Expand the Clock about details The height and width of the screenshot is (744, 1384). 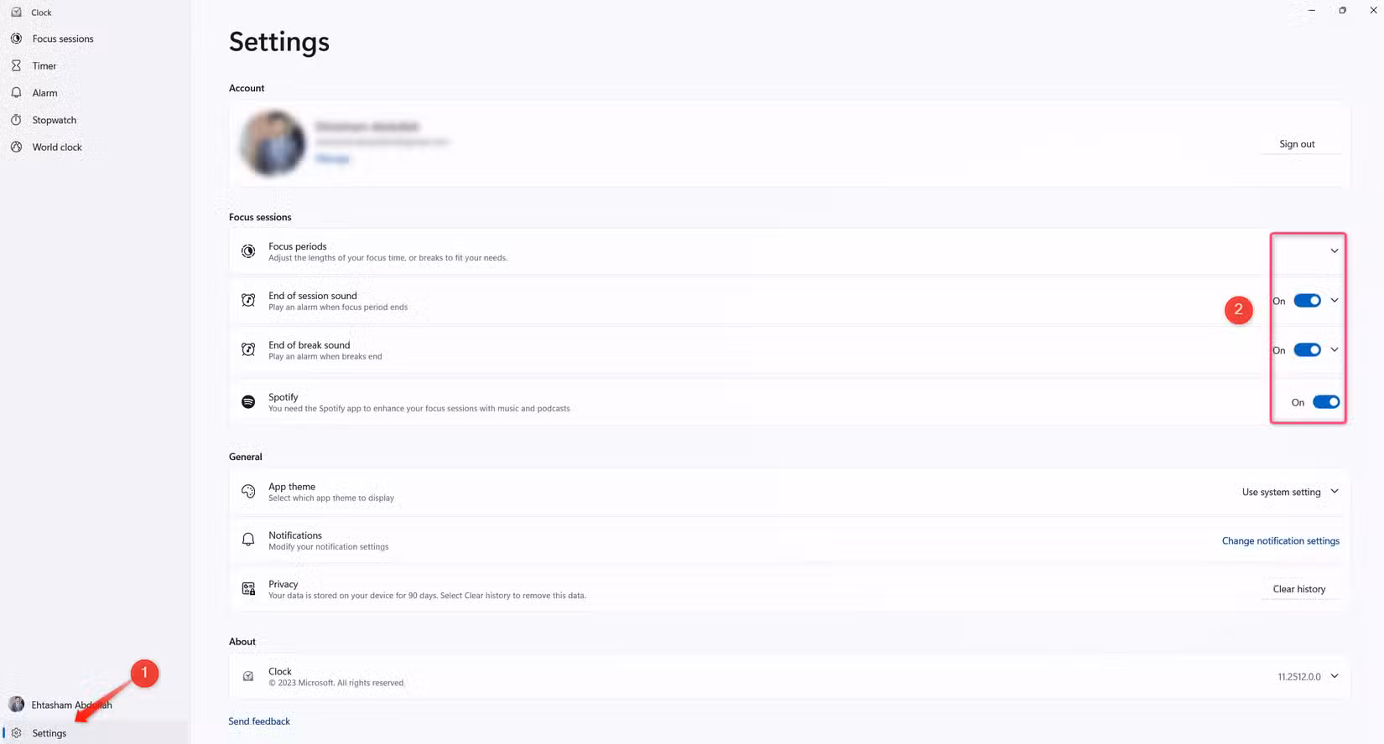pos(1334,676)
